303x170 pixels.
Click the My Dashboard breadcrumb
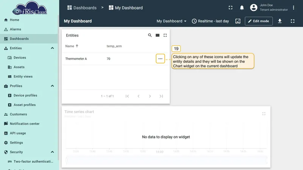point(126,8)
